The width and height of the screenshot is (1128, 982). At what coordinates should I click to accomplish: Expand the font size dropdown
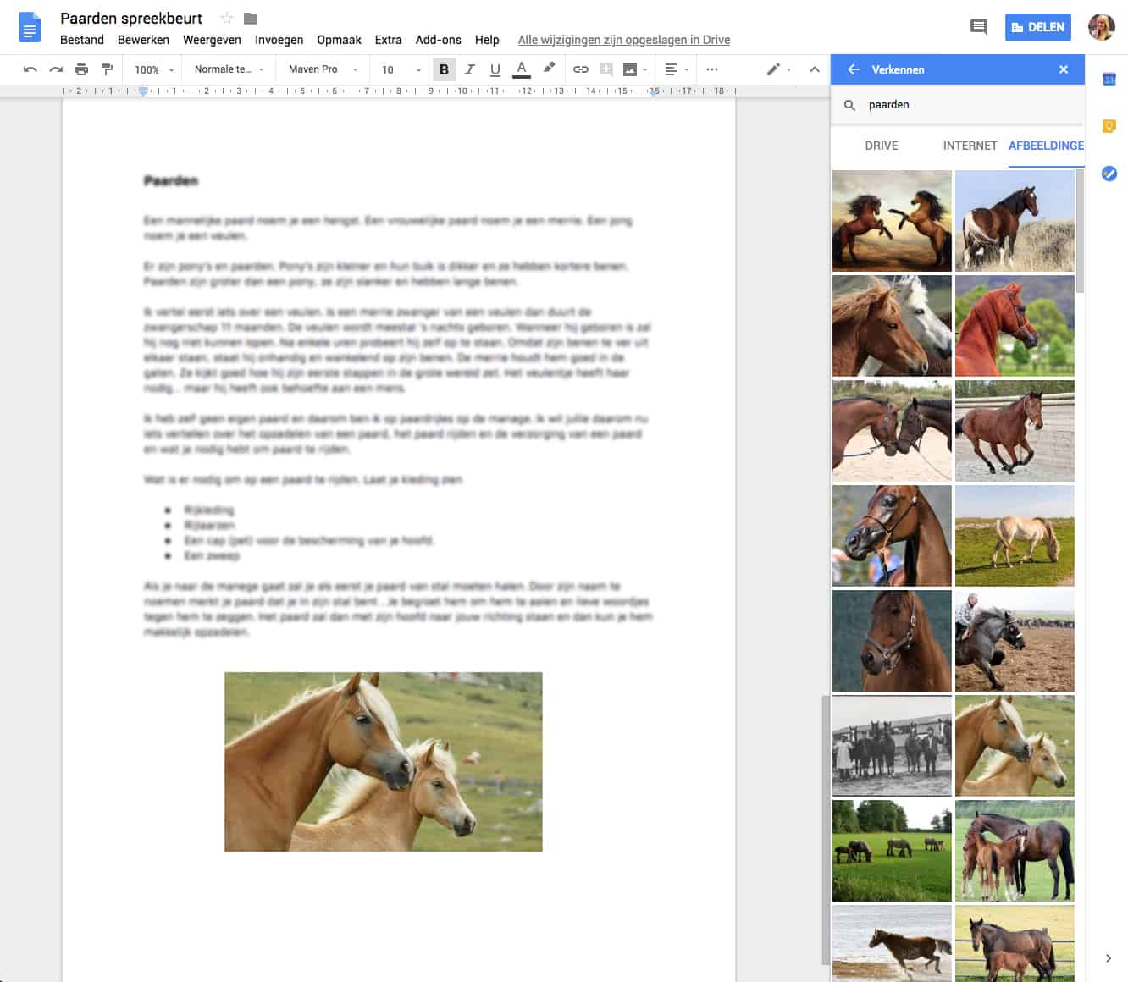click(x=401, y=69)
